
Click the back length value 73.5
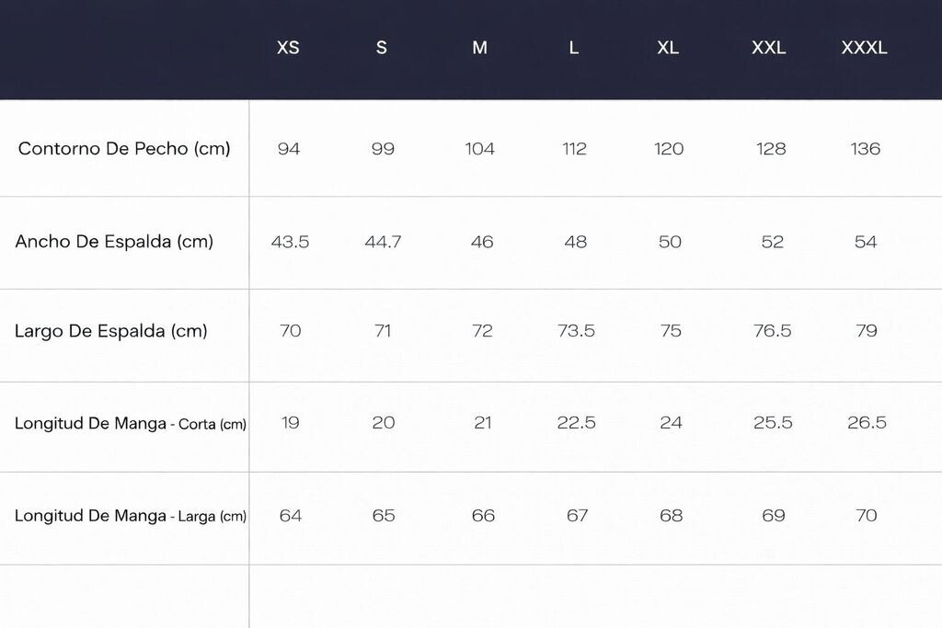click(576, 331)
